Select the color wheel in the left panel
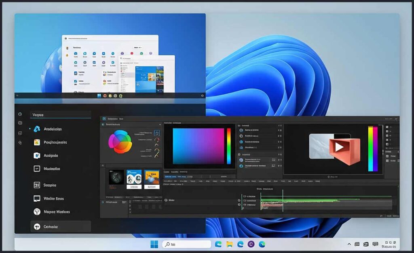 [x=120, y=141]
